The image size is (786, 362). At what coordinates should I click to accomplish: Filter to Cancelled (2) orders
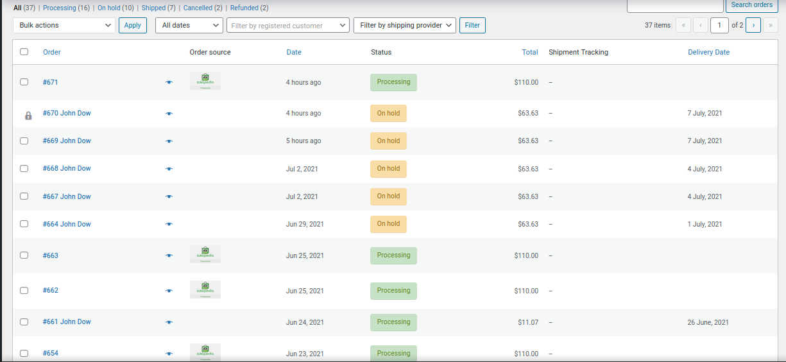click(x=203, y=8)
